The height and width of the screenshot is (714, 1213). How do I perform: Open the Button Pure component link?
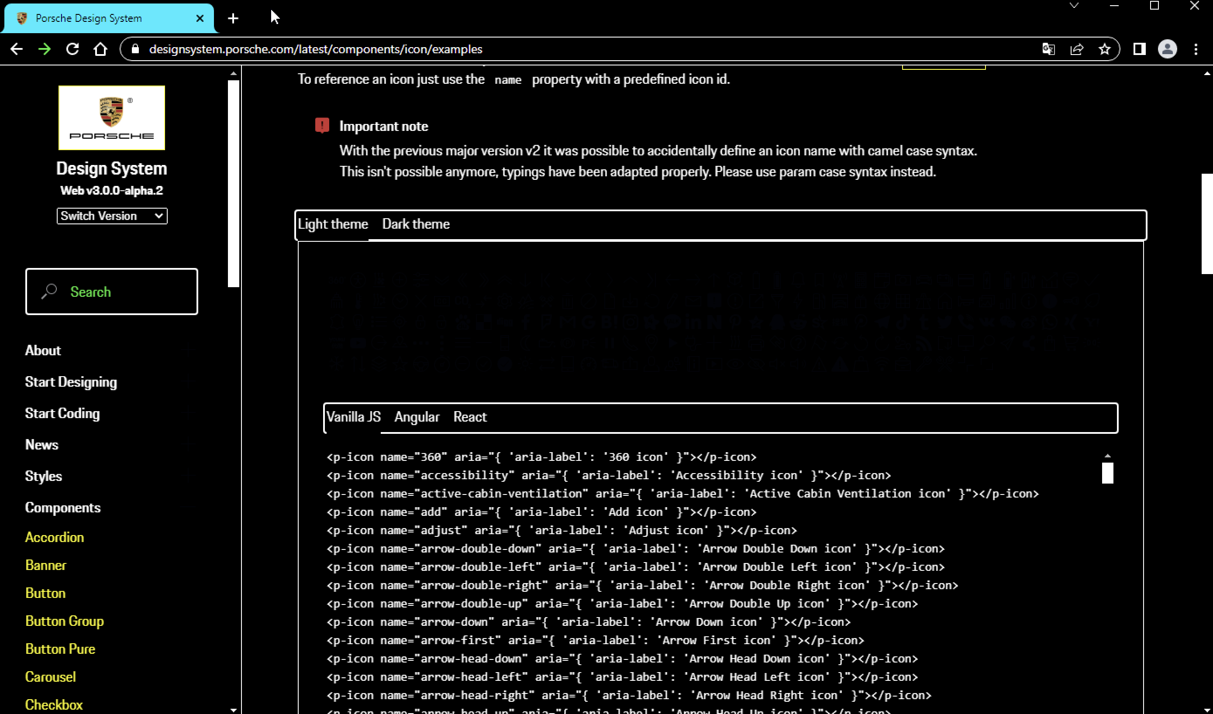tap(60, 649)
